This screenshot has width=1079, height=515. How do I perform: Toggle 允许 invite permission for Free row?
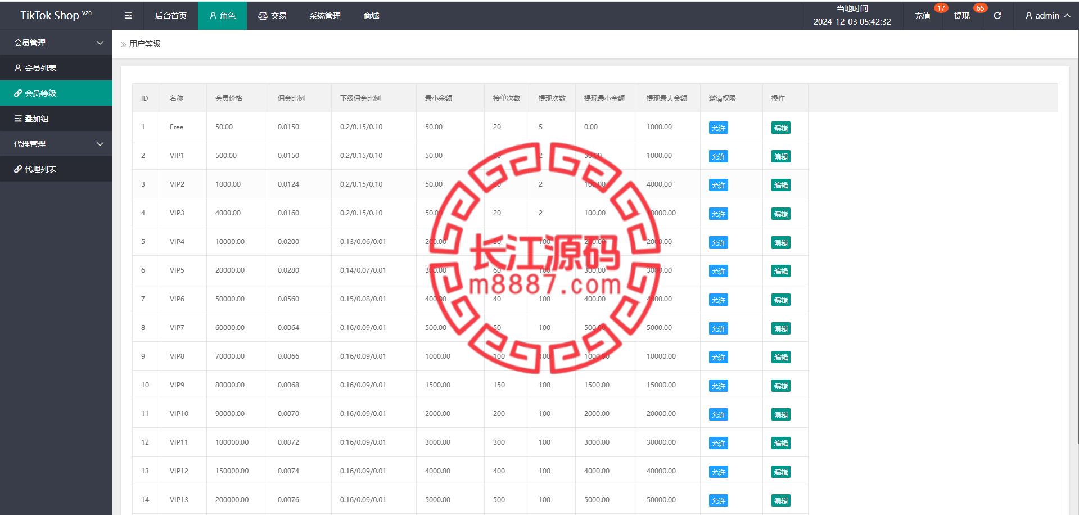[719, 128]
